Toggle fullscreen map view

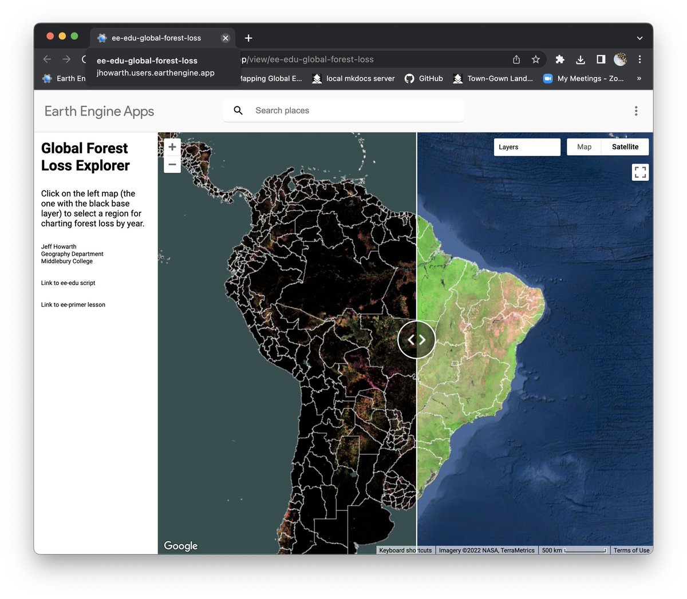click(x=641, y=172)
